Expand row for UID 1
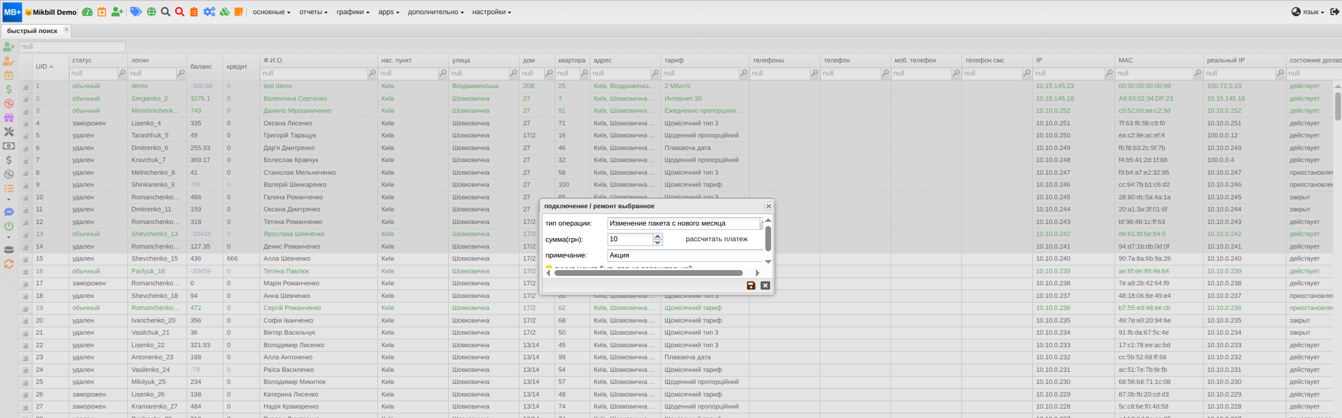This screenshot has height=418, width=1342. pyautogui.click(x=25, y=87)
